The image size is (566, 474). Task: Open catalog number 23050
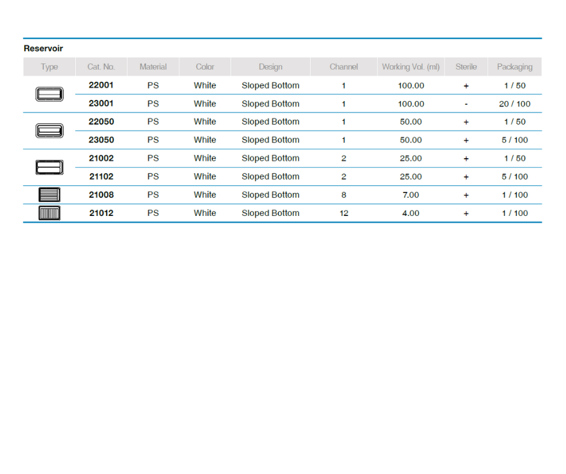101,140
